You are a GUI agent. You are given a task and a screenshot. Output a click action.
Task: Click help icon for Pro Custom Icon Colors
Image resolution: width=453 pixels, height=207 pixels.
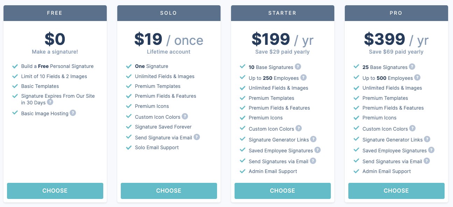tap(412, 128)
